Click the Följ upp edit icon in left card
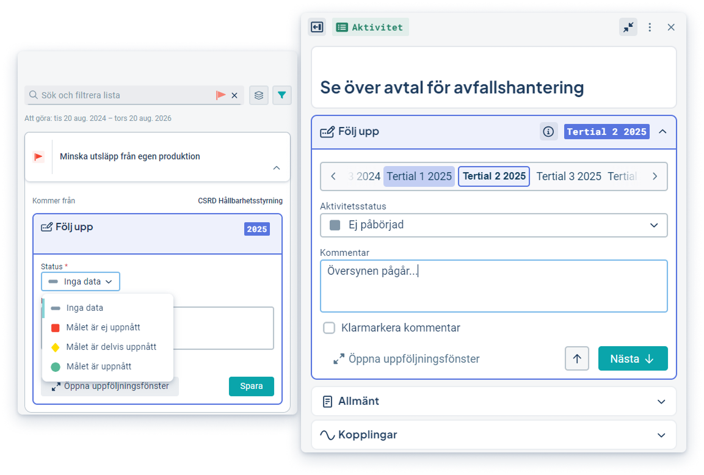 tap(46, 227)
